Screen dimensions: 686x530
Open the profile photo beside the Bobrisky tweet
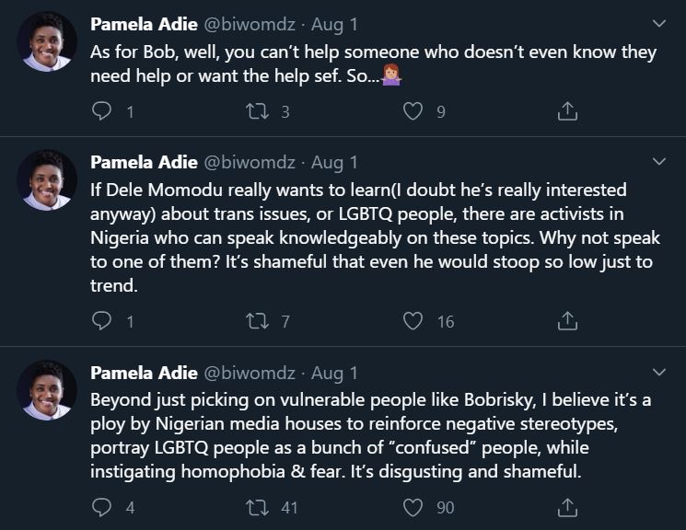point(47,390)
